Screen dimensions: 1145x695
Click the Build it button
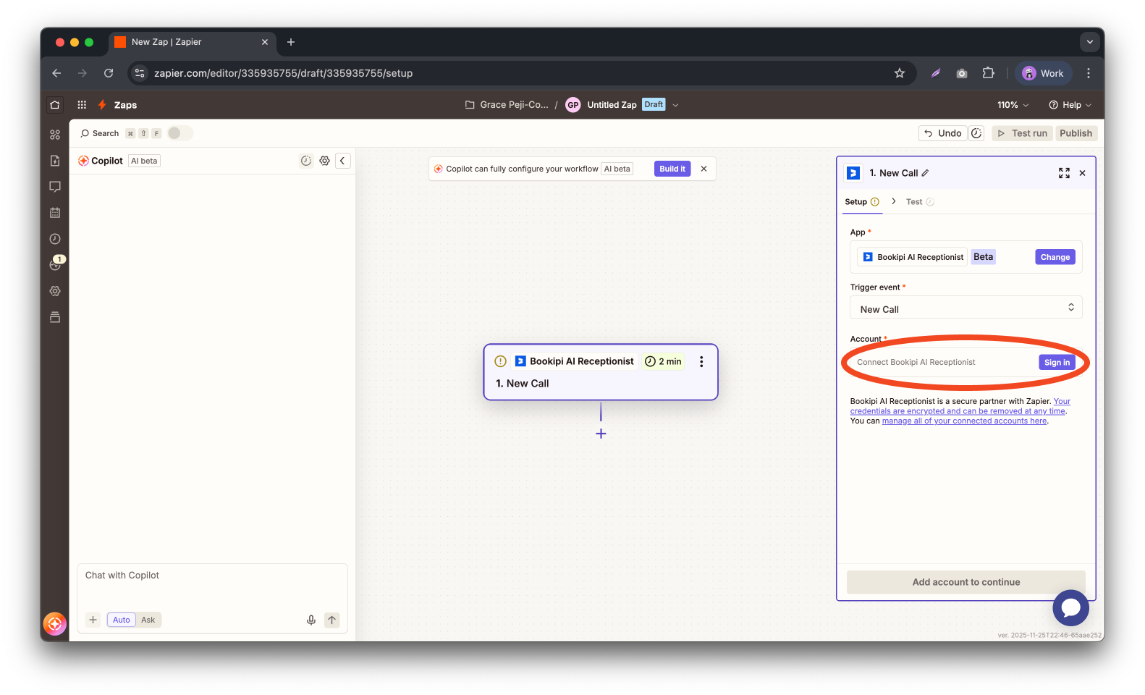point(672,169)
